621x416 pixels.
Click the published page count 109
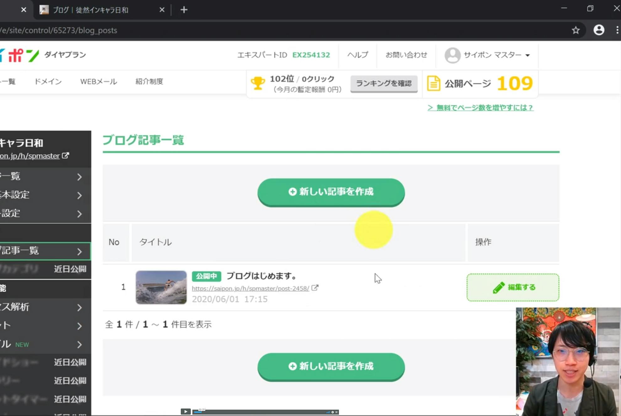point(515,83)
